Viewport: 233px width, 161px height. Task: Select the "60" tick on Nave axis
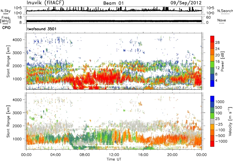pos(208,17)
